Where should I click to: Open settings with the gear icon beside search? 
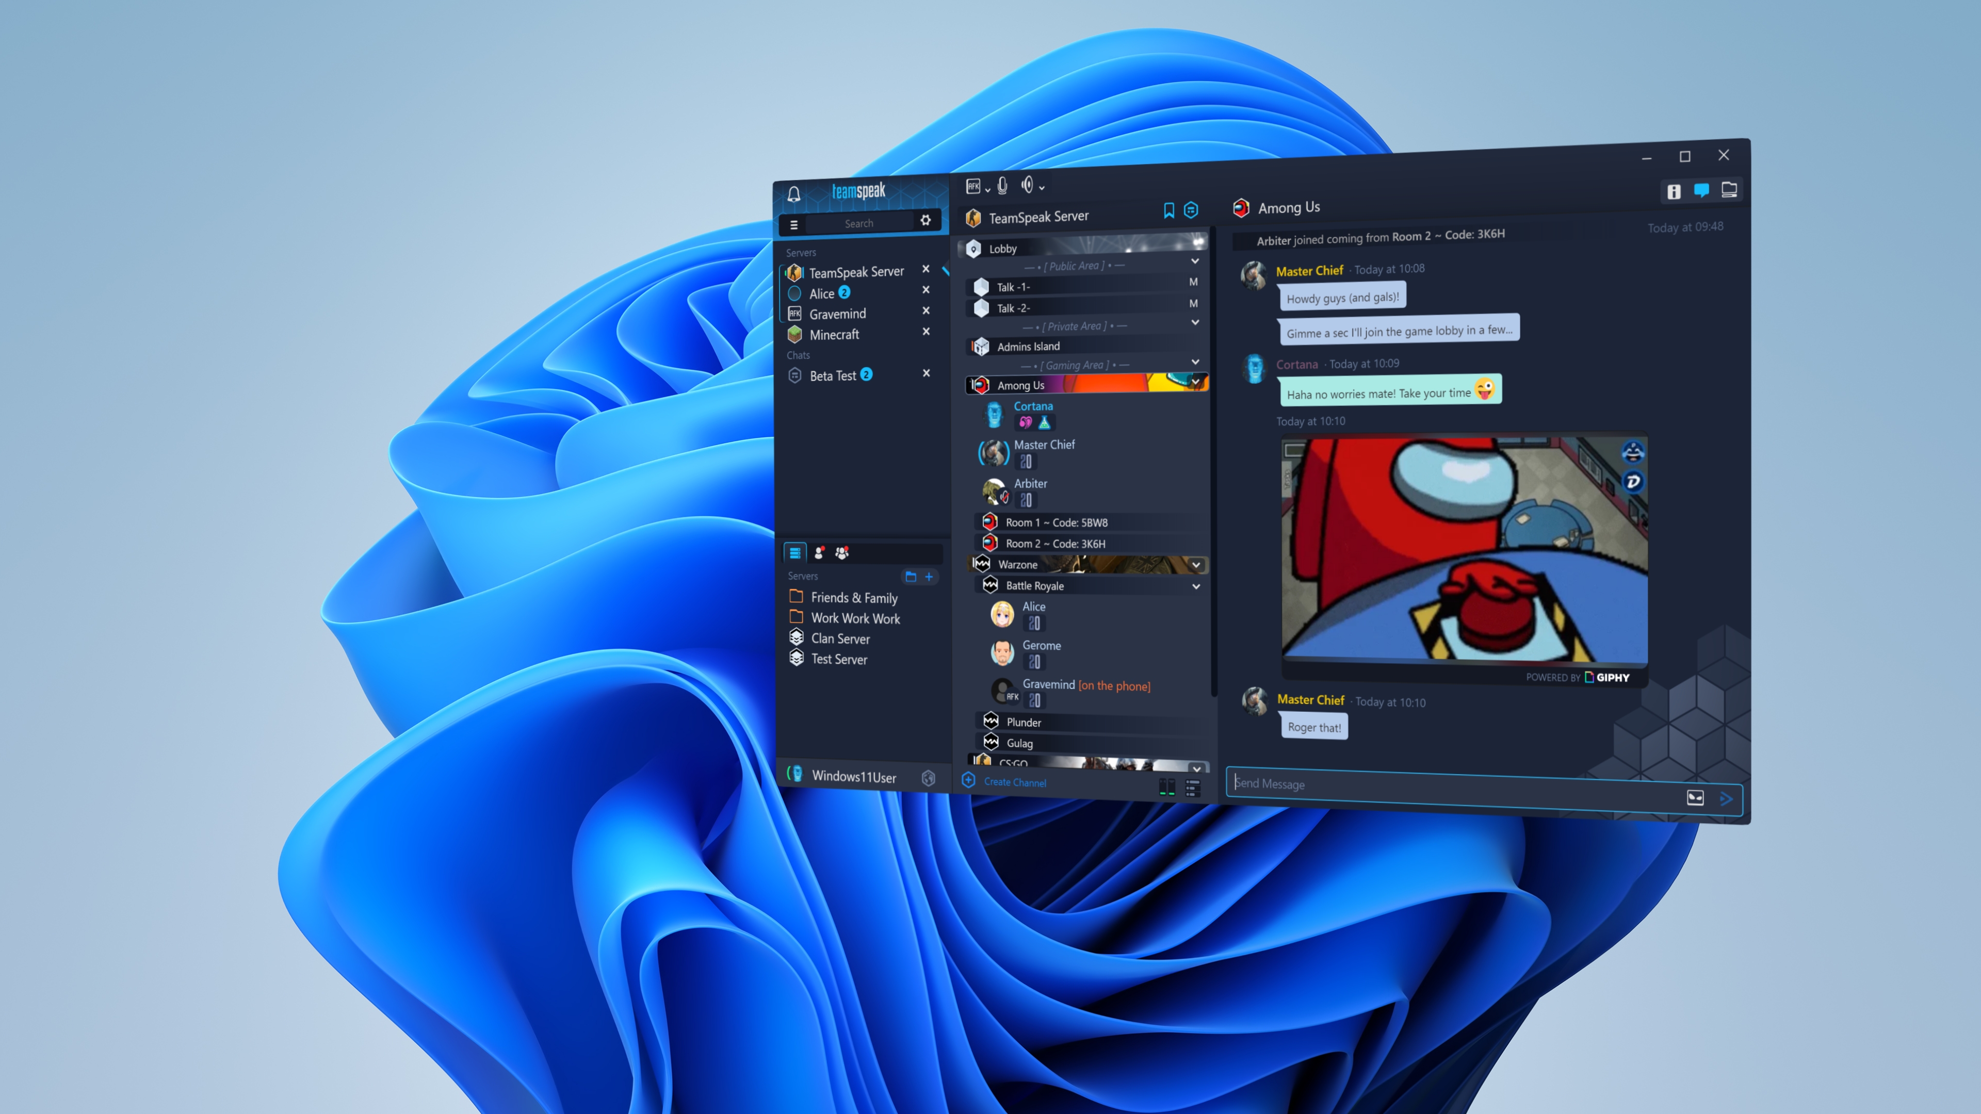point(927,221)
